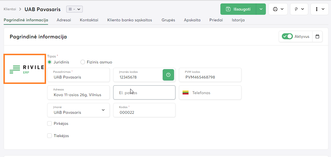Open the Kliento banko sąskaitos tab
This screenshot has width=331, height=157.
129,20
